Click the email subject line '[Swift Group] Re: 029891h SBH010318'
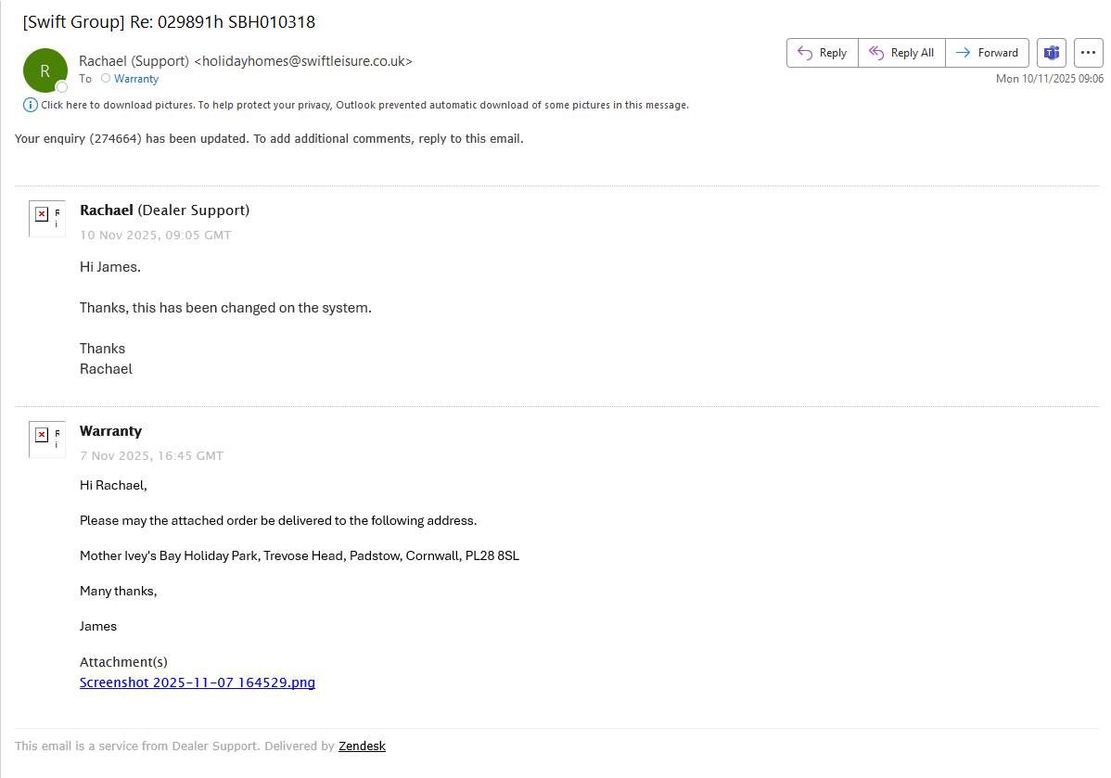This screenshot has width=1111, height=778. point(169,22)
